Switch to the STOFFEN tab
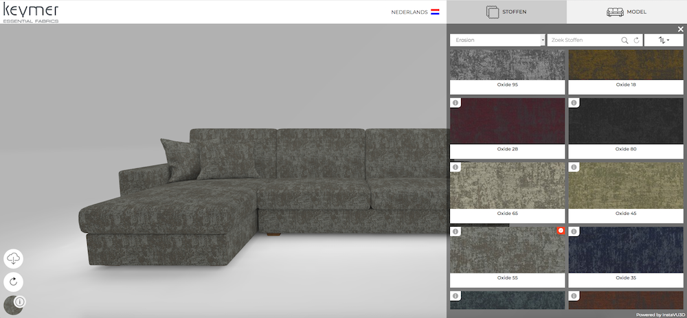This screenshot has width=687, height=318. (x=506, y=12)
